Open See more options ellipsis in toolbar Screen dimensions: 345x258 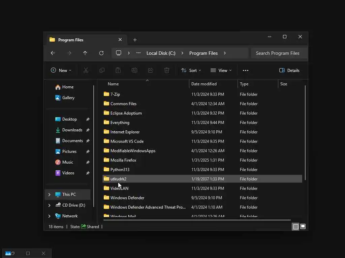(246, 71)
